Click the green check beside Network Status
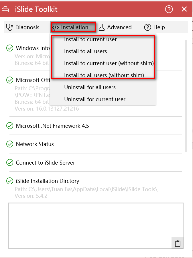The width and height of the screenshot is (193, 258). (10, 144)
